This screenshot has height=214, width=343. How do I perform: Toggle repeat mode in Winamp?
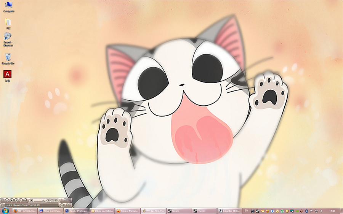pos(52,200)
